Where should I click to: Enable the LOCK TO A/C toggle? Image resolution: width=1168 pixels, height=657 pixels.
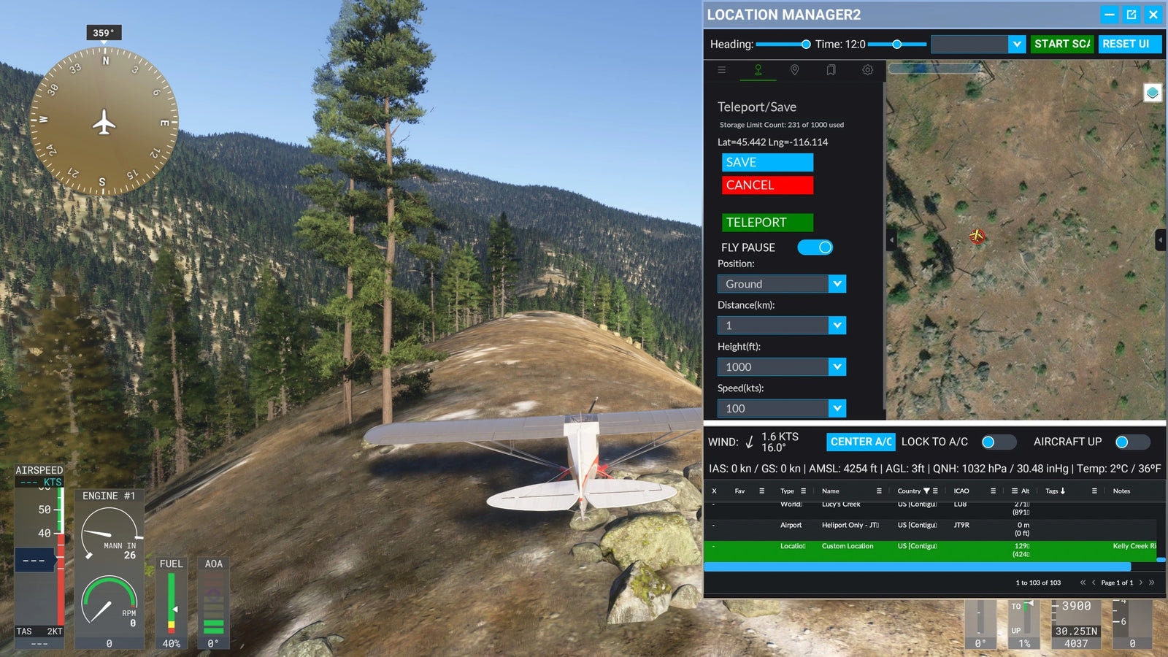tap(998, 442)
